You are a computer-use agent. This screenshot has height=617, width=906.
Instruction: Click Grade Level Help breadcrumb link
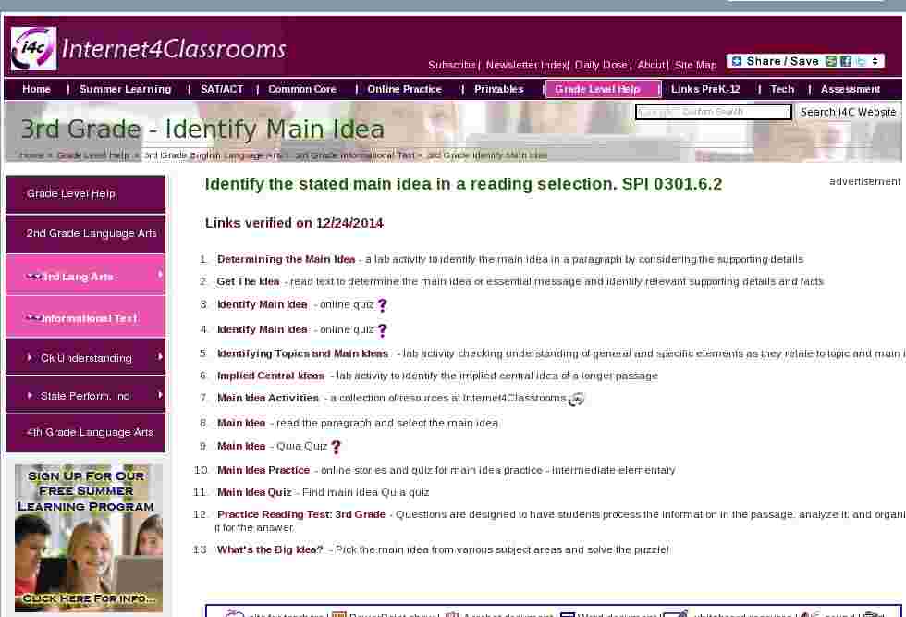93,155
